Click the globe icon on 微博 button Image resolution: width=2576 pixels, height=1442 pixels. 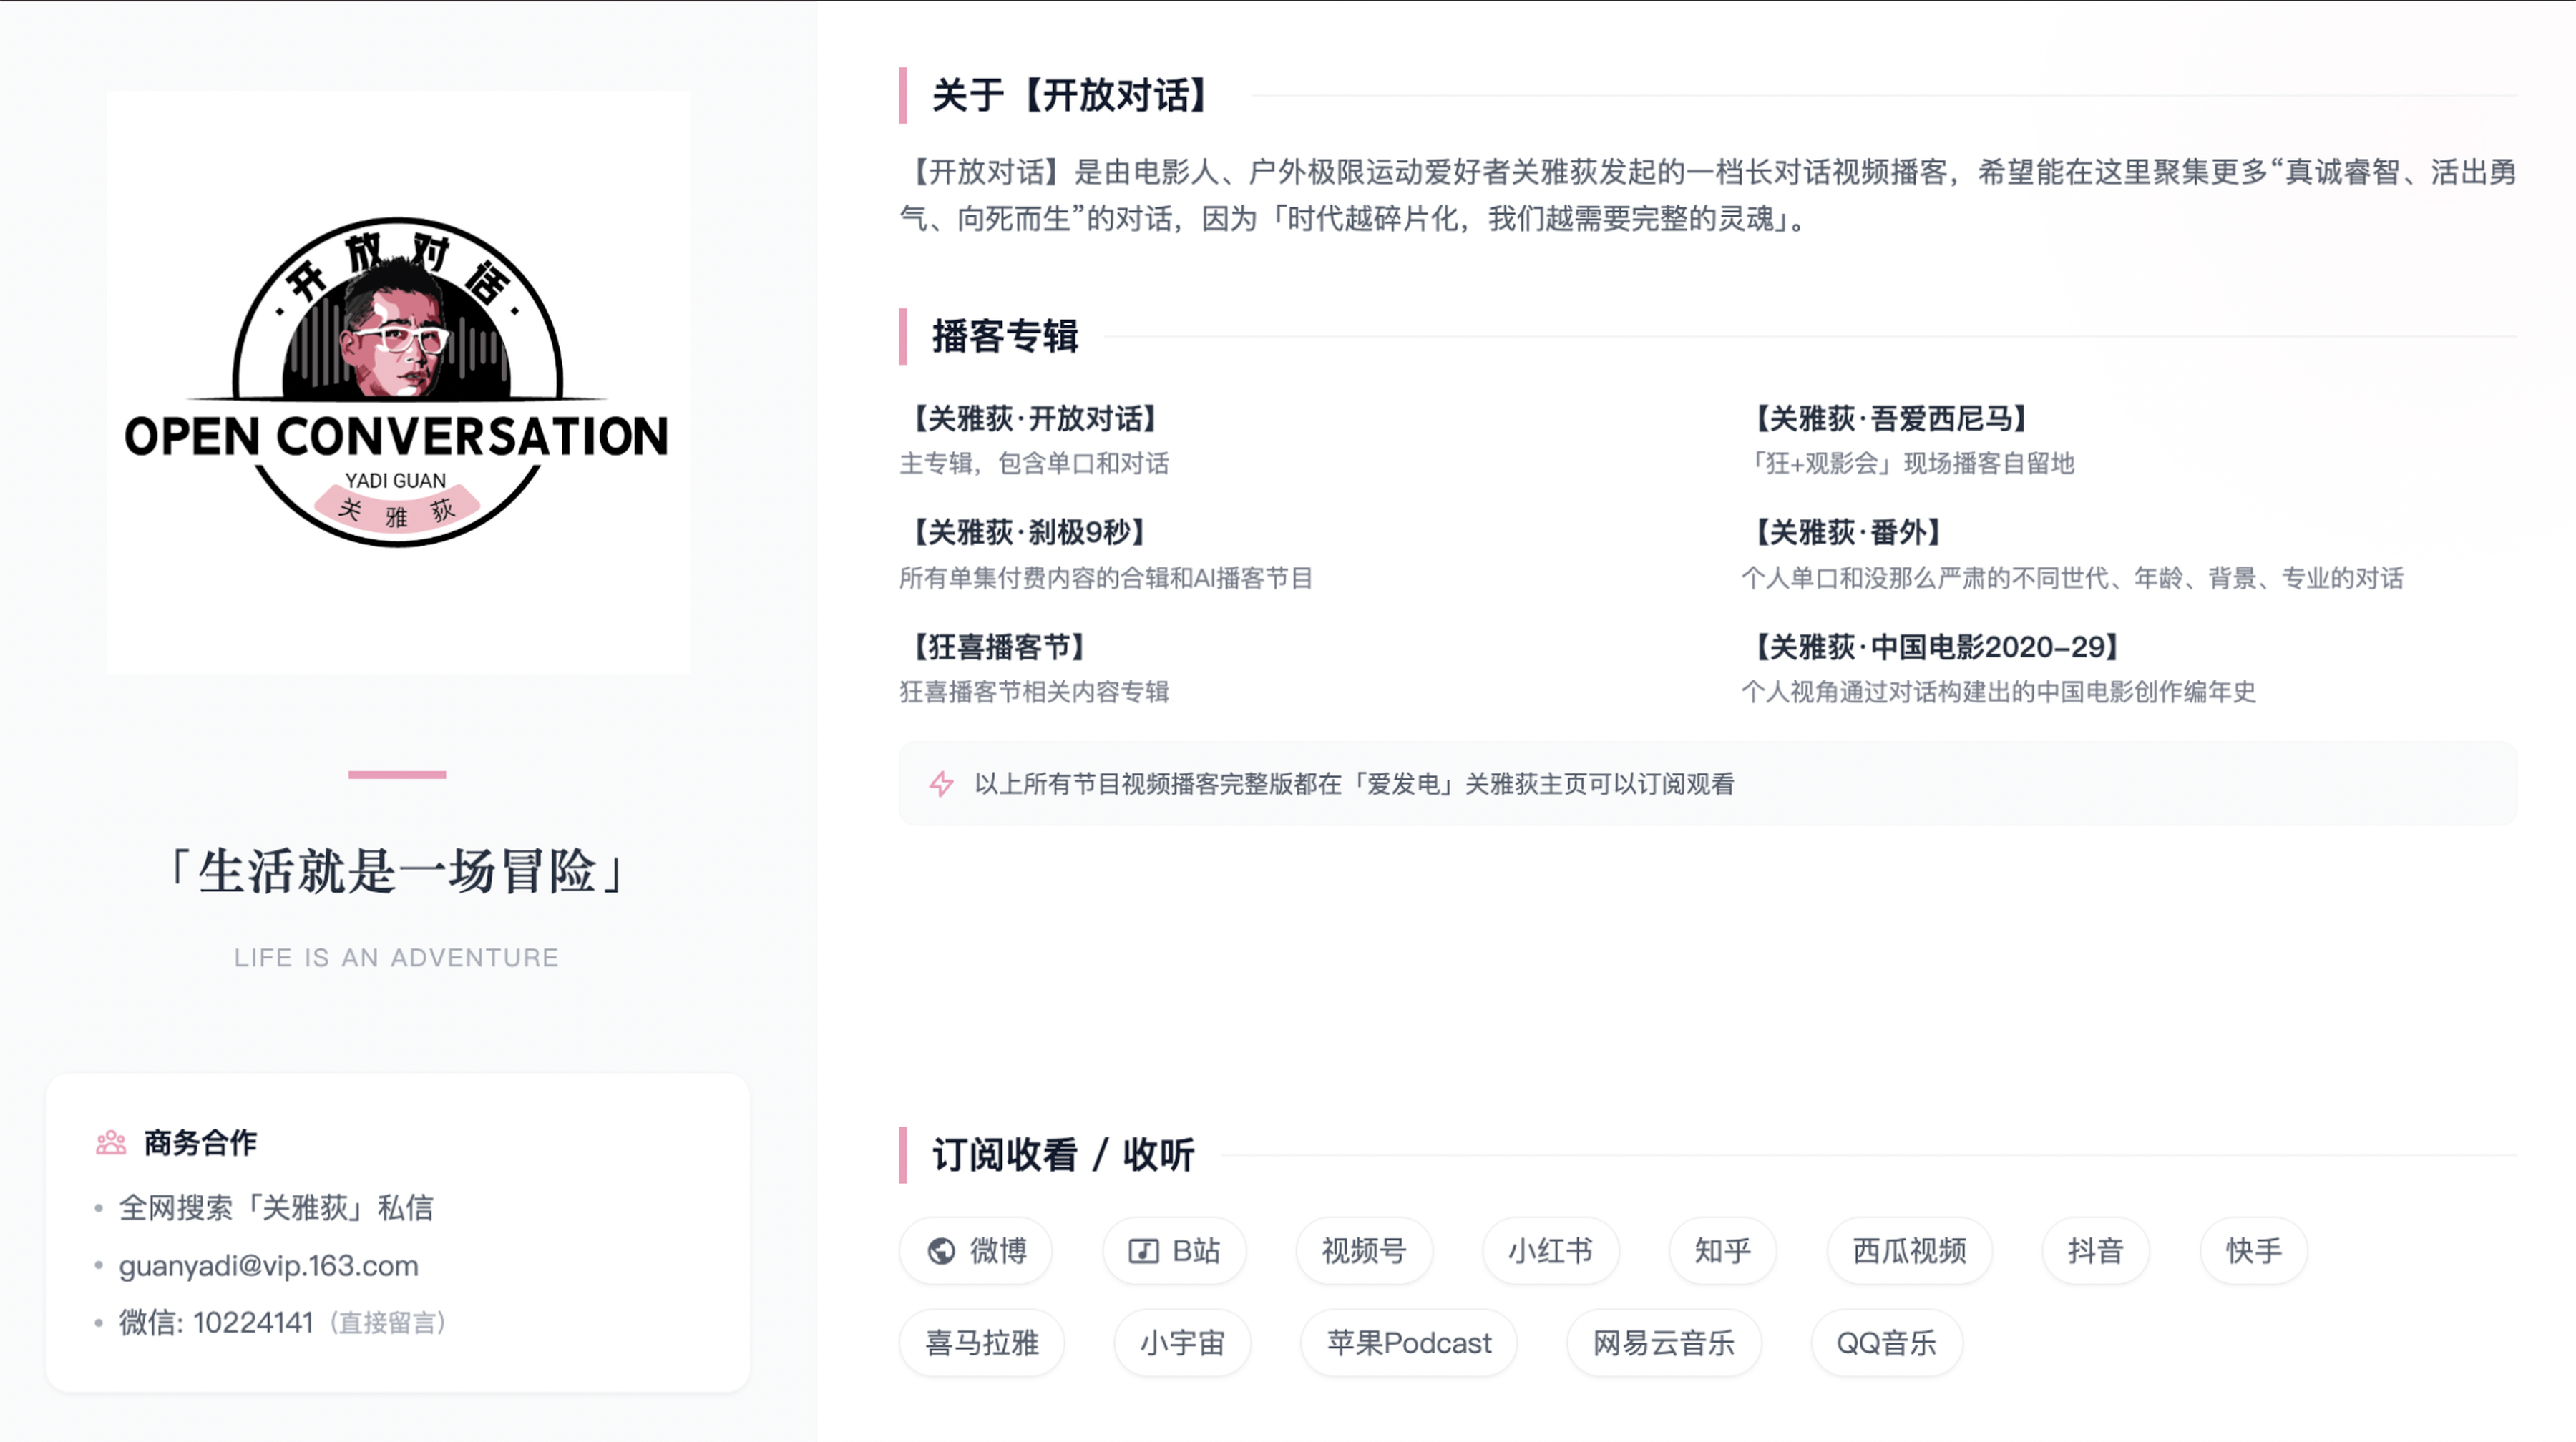pos(941,1250)
